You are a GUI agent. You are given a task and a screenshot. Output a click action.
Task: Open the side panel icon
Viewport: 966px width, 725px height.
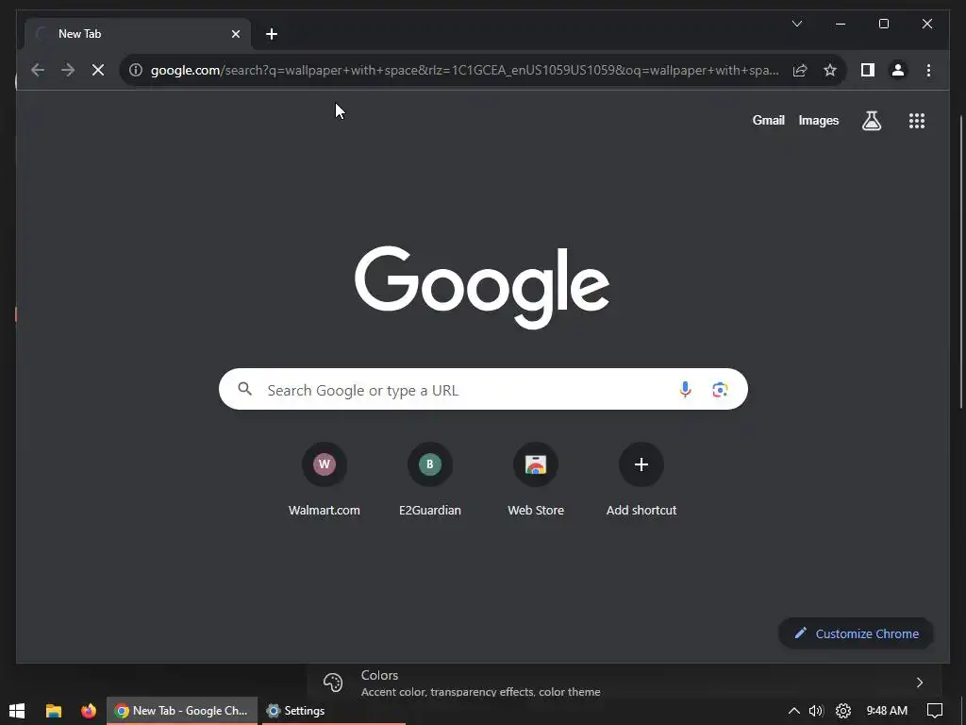[x=868, y=70]
